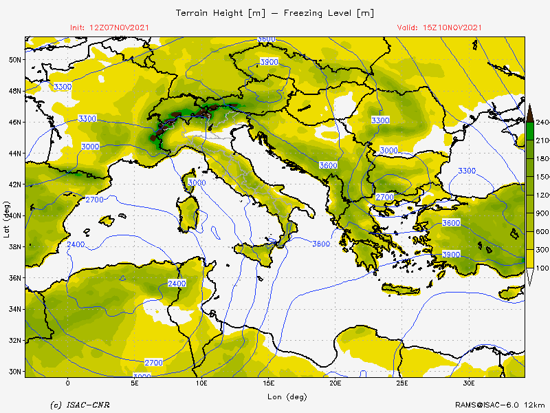The width and height of the screenshot is (550, 413).
Task: Click the 34N latitude tick label
Action: point(14,309)
